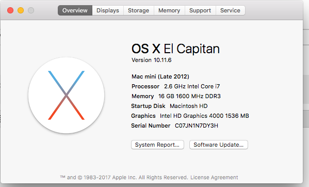
Task: Open the Storage tab
Action: (139, 10)
